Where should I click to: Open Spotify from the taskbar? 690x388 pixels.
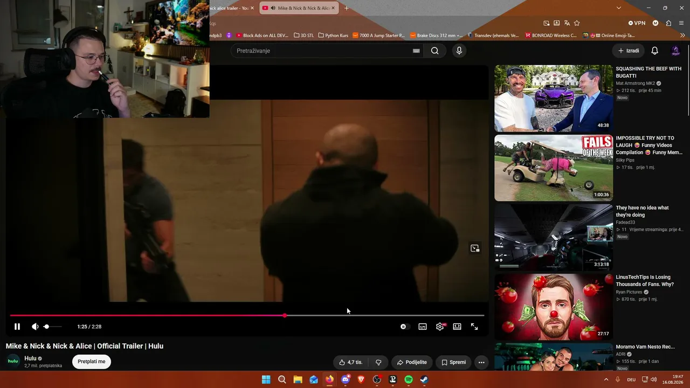coord(409,379)
